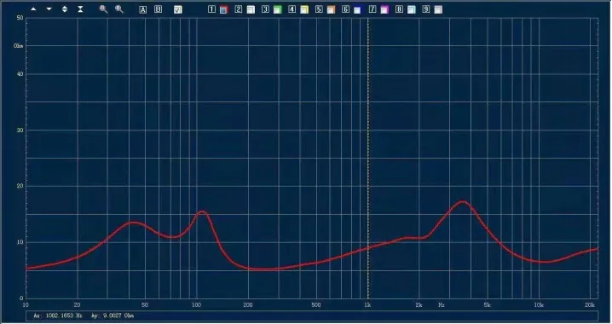The height and width of the screenshot is (324, 612).
Task: Select curve slot number 6
Action: pyautogui.click(x=345, y=9)
